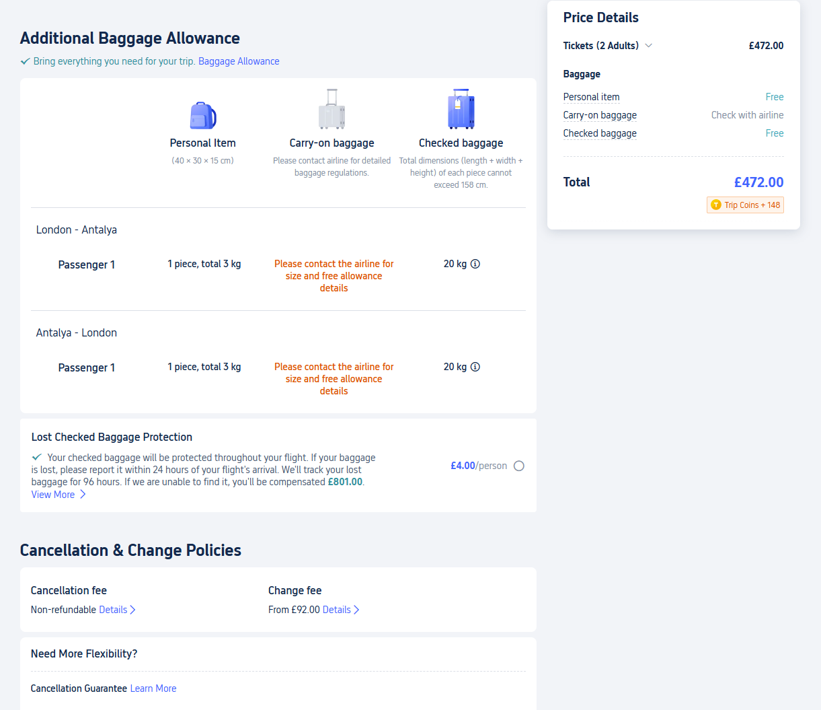Select Lost Checked Baggage Protection radio button
This screenshot has width=821, height=710.
pos(518,466)
